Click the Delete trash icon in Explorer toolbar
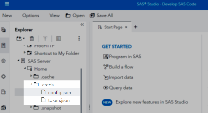 (x=32, y=38)
